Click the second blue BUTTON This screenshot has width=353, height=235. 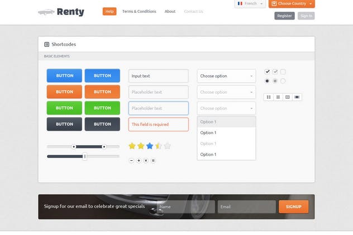102,75
